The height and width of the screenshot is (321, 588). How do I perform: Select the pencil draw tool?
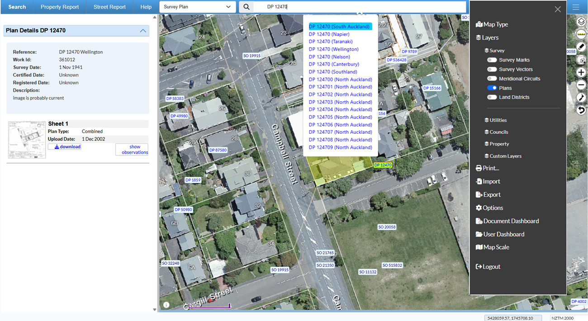(x=581, y=47)
